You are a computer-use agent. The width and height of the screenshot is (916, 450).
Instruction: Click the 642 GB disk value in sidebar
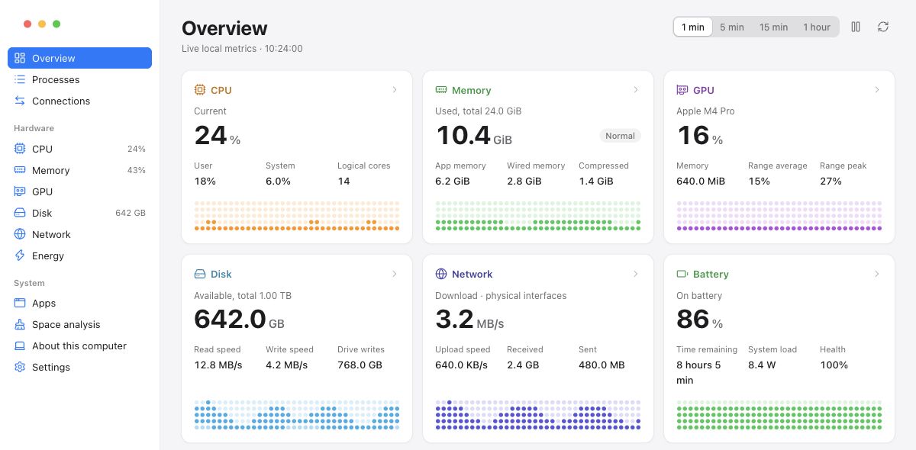[131, 213]
